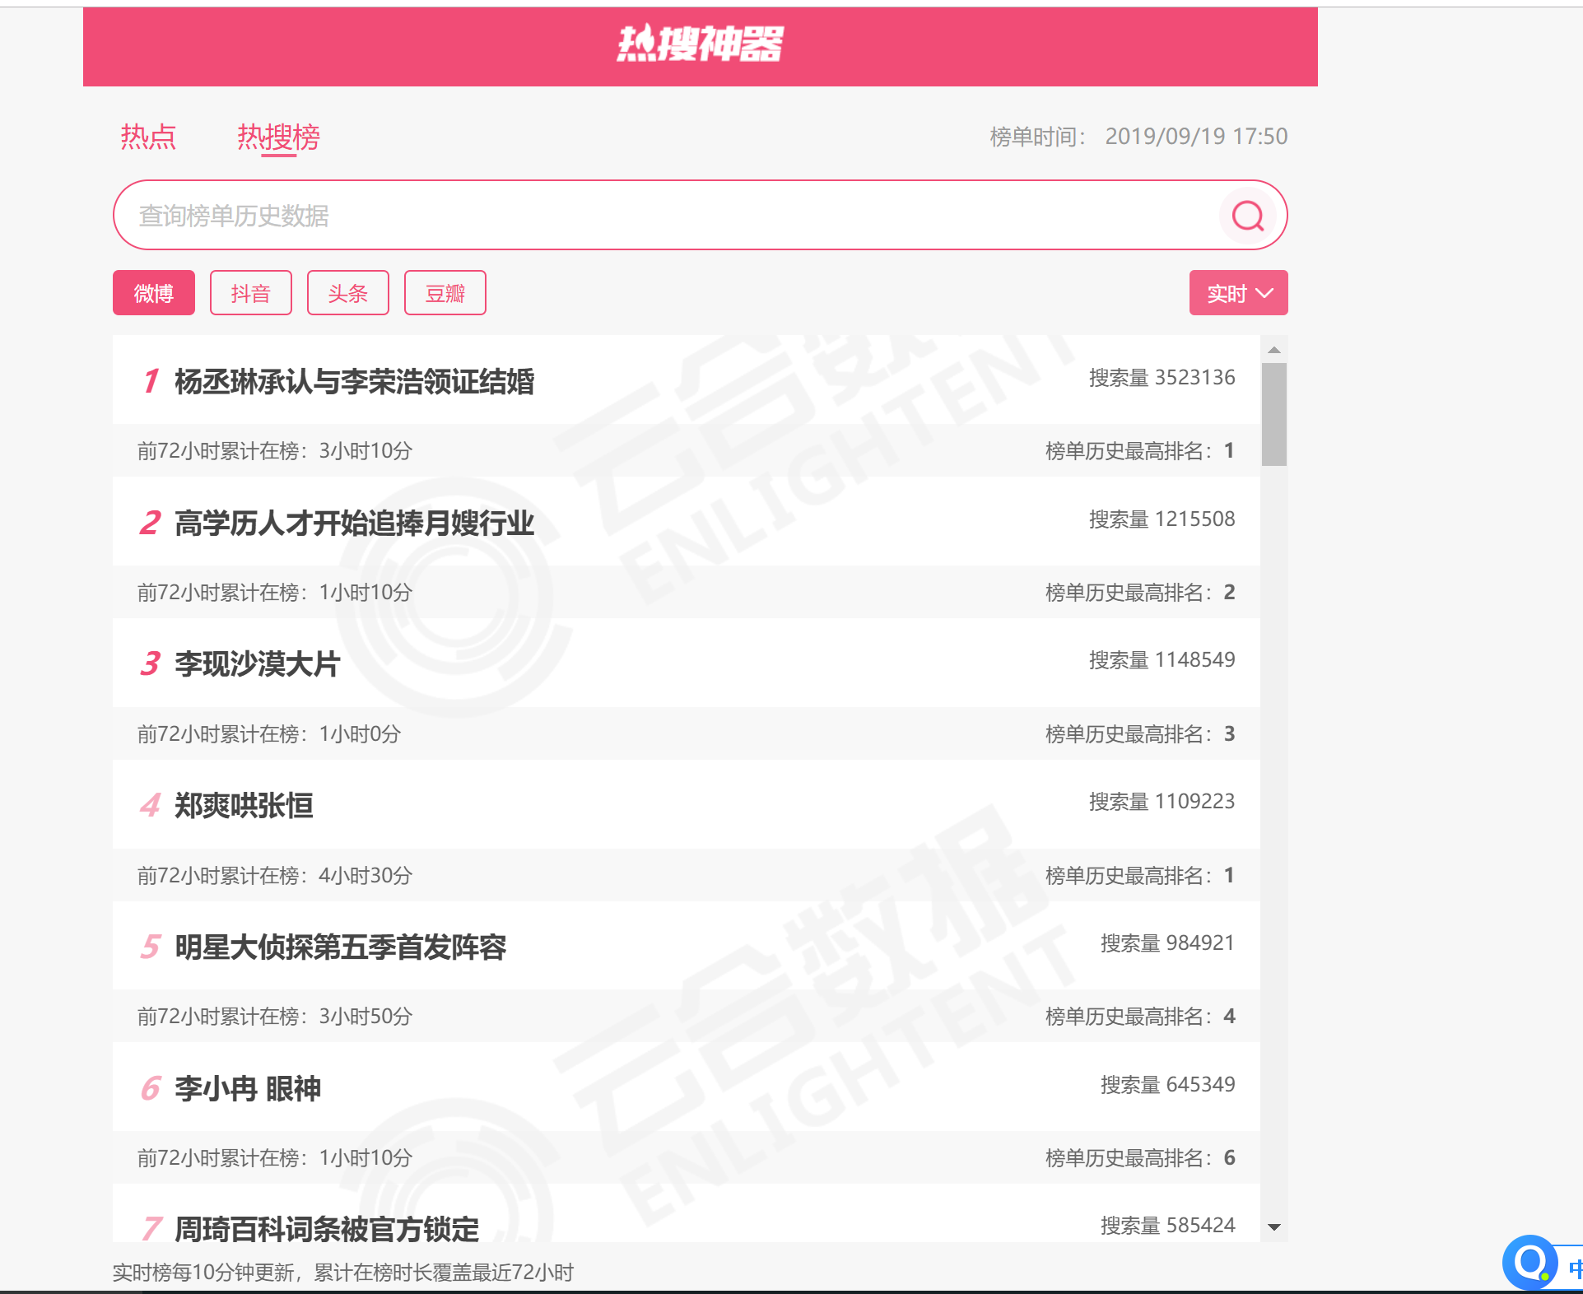Click 搜索量 1109223 value
Viewport: 1583px width, 1294px height.
coord(1162,802)
